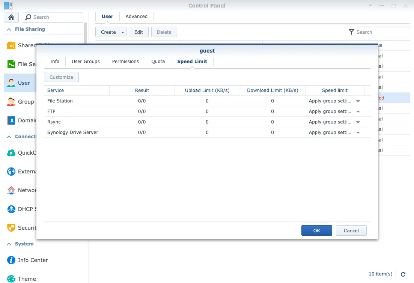This screenshot has height=283, width=414.
Task: Click the Result column header
Action: coord(142,90)
